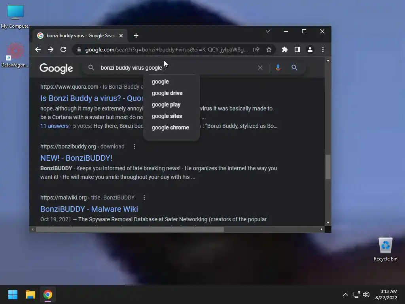Open "BonziBUDDY - Malware Wiki" result
This screenshot has height=304, width=405.
tap(89, 209)
